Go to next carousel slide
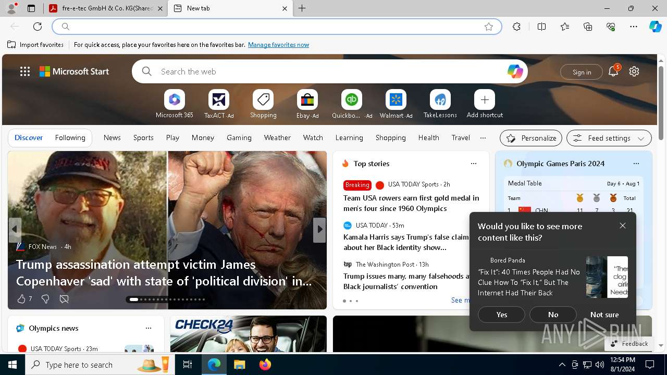 coord(319,229)
